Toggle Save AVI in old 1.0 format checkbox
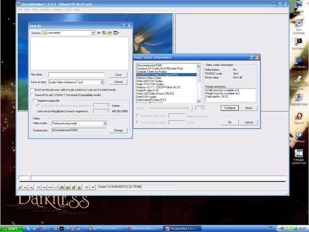 click(x=32, y=95)
